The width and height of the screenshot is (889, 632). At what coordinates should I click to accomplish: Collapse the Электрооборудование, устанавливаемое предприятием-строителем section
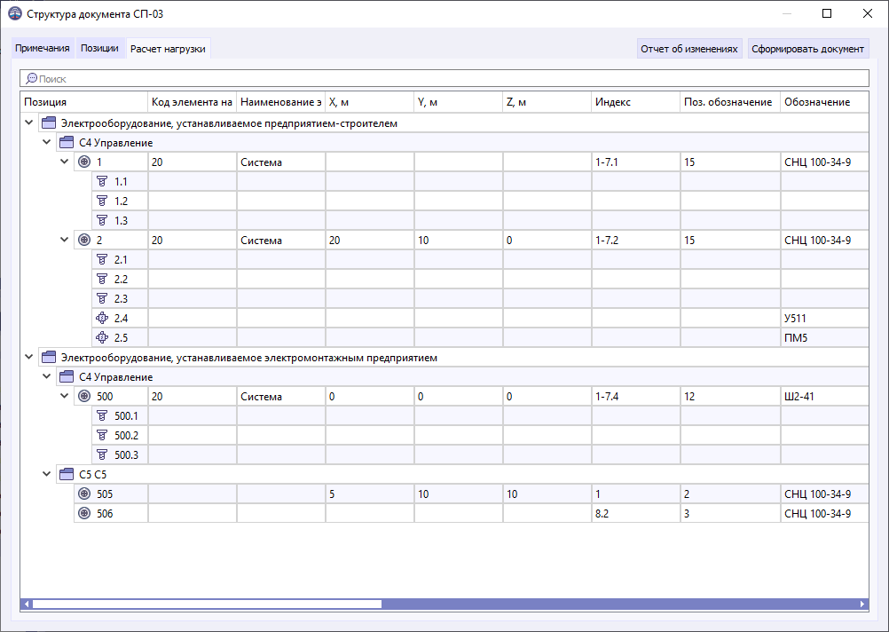pos(28,122)
